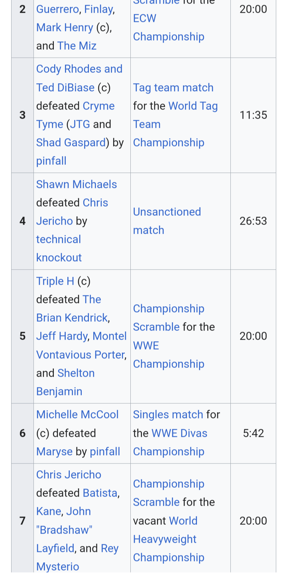Follow the Cody Rhodes and Ted DiBiase link
The width and height of the screenshot is (287, 577).
[79, 78]
